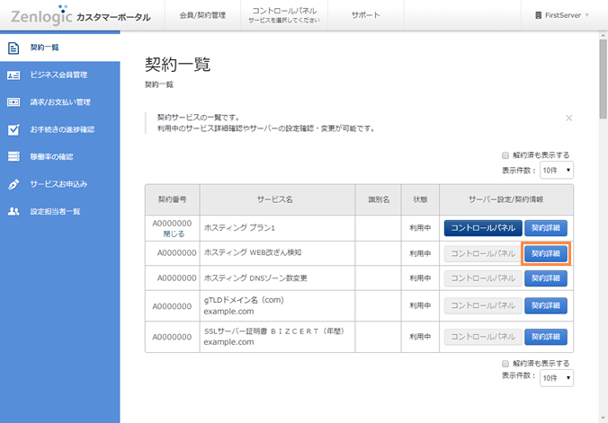Open the bottom 表示件数 10件 dropdown
The width and height of the screenshot is (608, 423).
coord(557,378)
